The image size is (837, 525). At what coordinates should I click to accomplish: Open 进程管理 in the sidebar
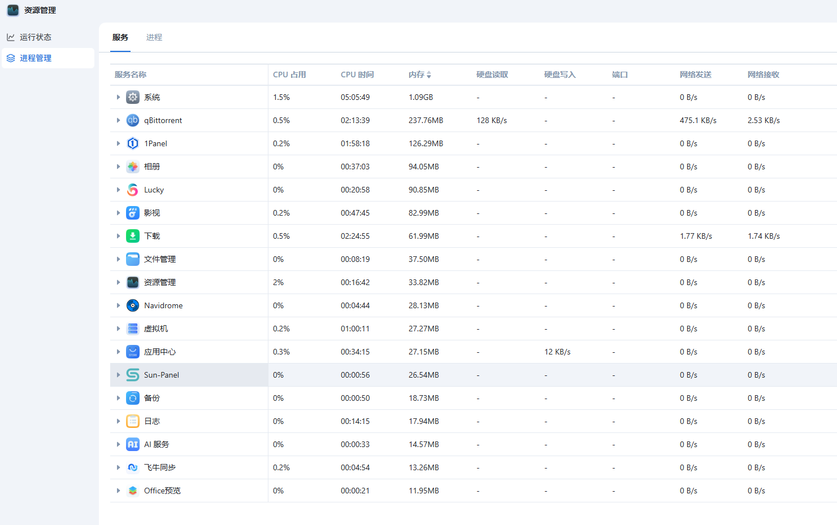tap(35, 58)
